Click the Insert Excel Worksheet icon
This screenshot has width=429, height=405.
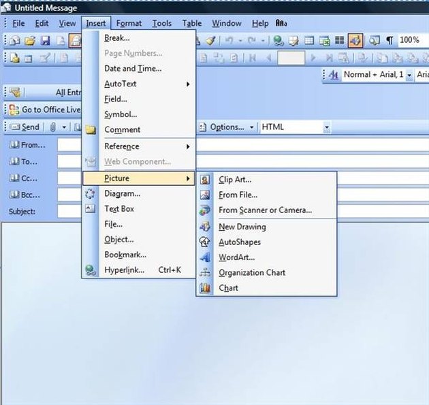click(325, 41)
